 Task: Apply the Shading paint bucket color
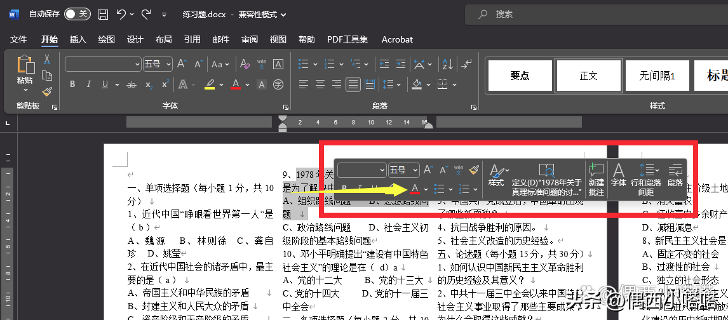tap(417, 85)
